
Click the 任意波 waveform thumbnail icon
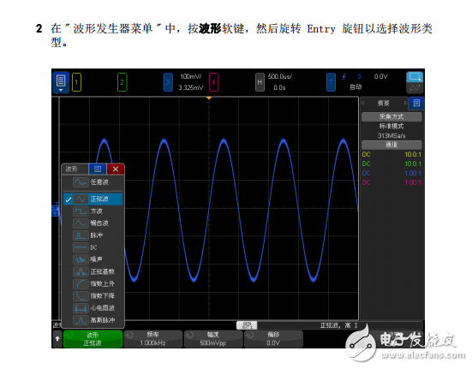point(81,182)
